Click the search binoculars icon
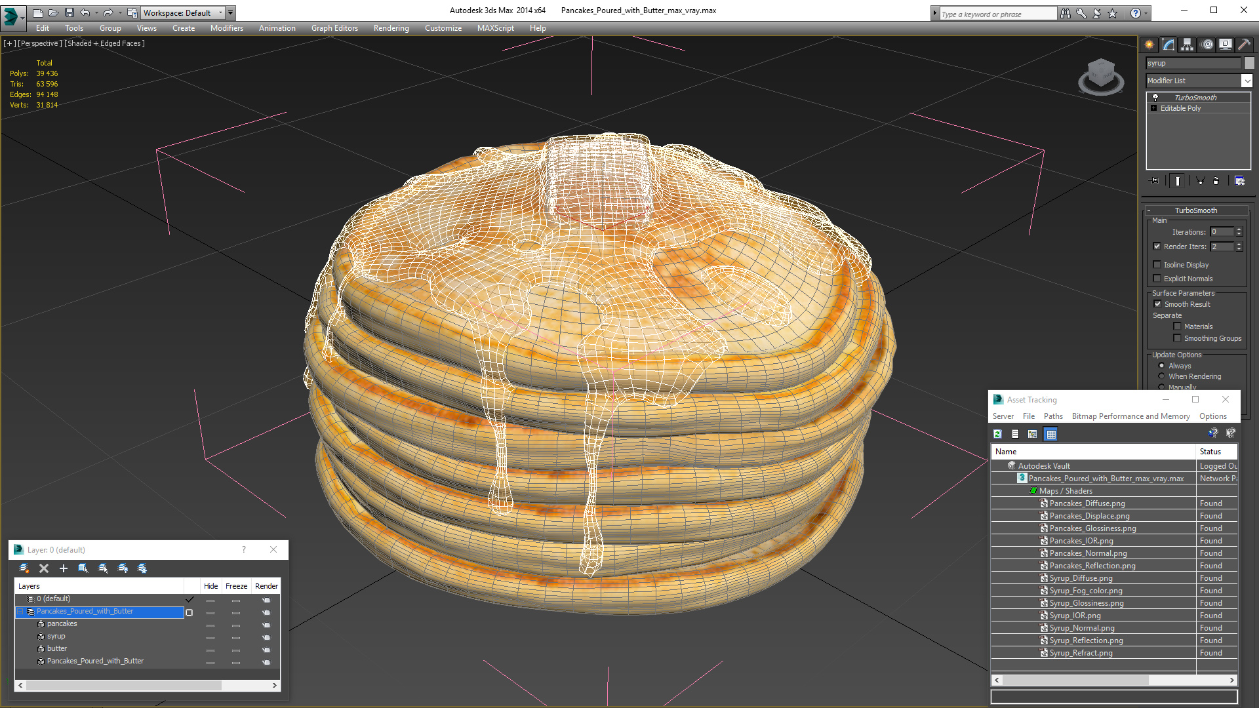Image resolution: width=1259 pixels, height=708 pixels. [x=1066, y=13]
